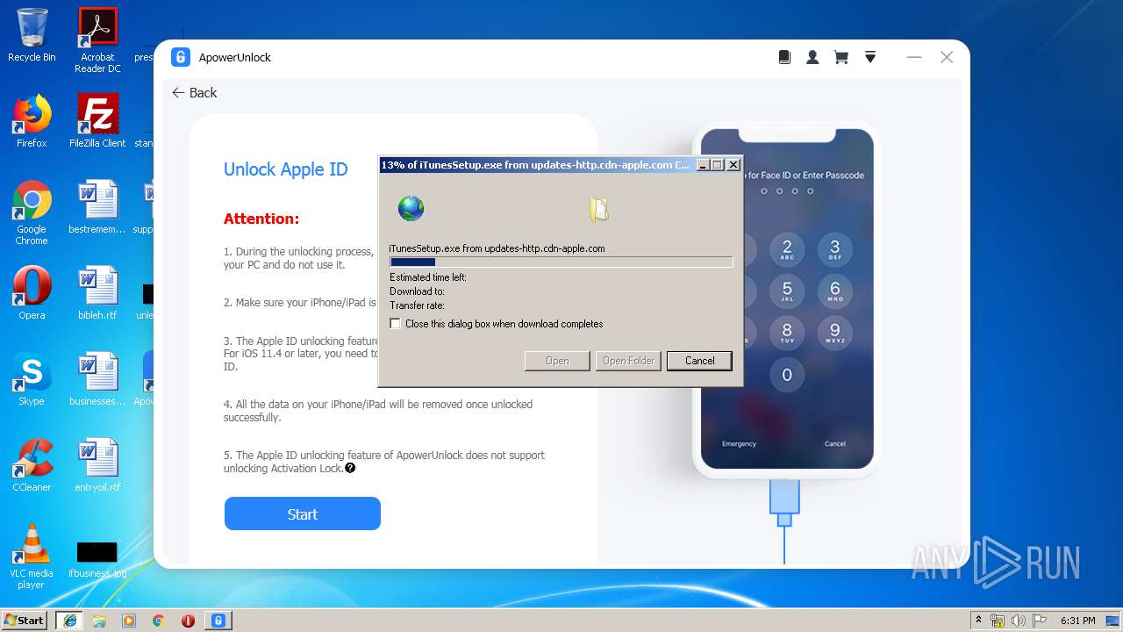Open the Windows Start menu
This screenshot has width=1123, height=632.
point(25,620)
